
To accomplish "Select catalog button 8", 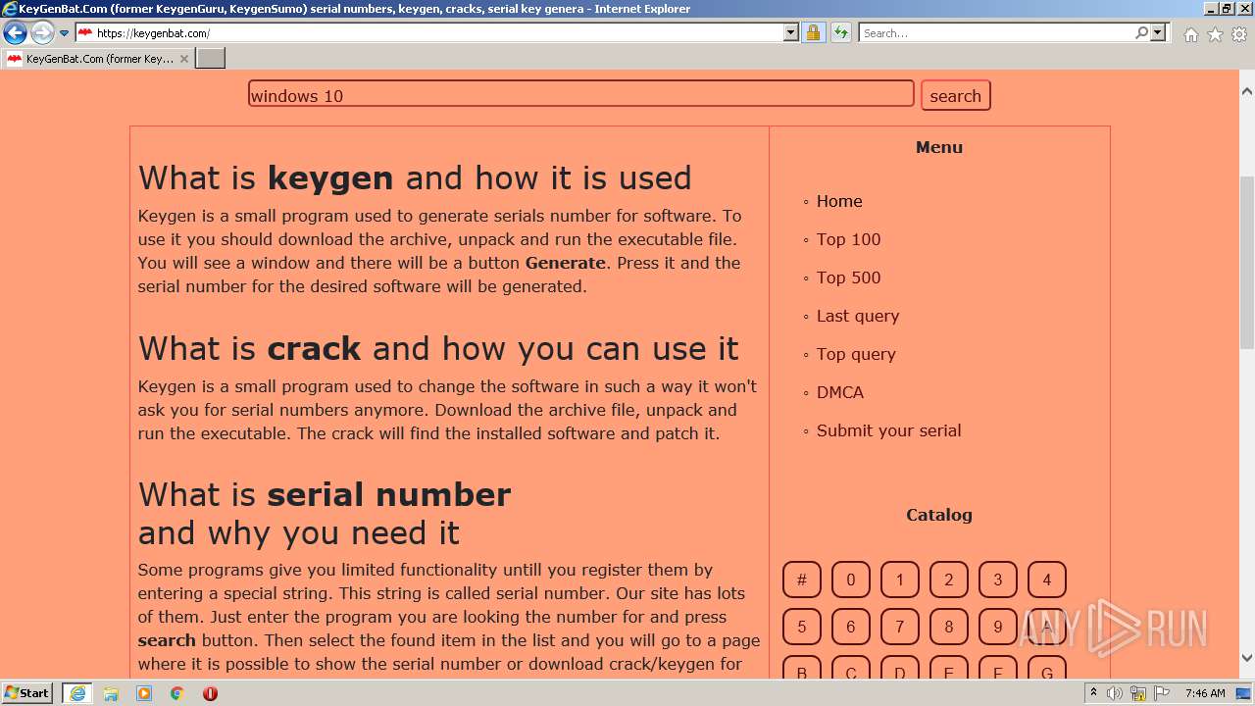I will coord(948,627).
